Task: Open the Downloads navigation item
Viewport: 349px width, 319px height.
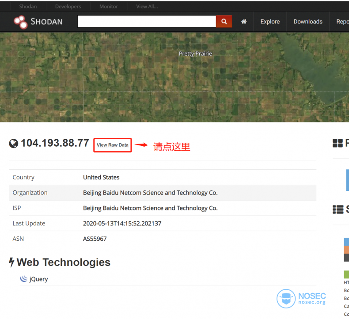Action: click(308, 22)
